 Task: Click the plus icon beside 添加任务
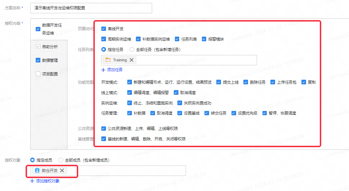pyautogui.click(x=103, y=70)
